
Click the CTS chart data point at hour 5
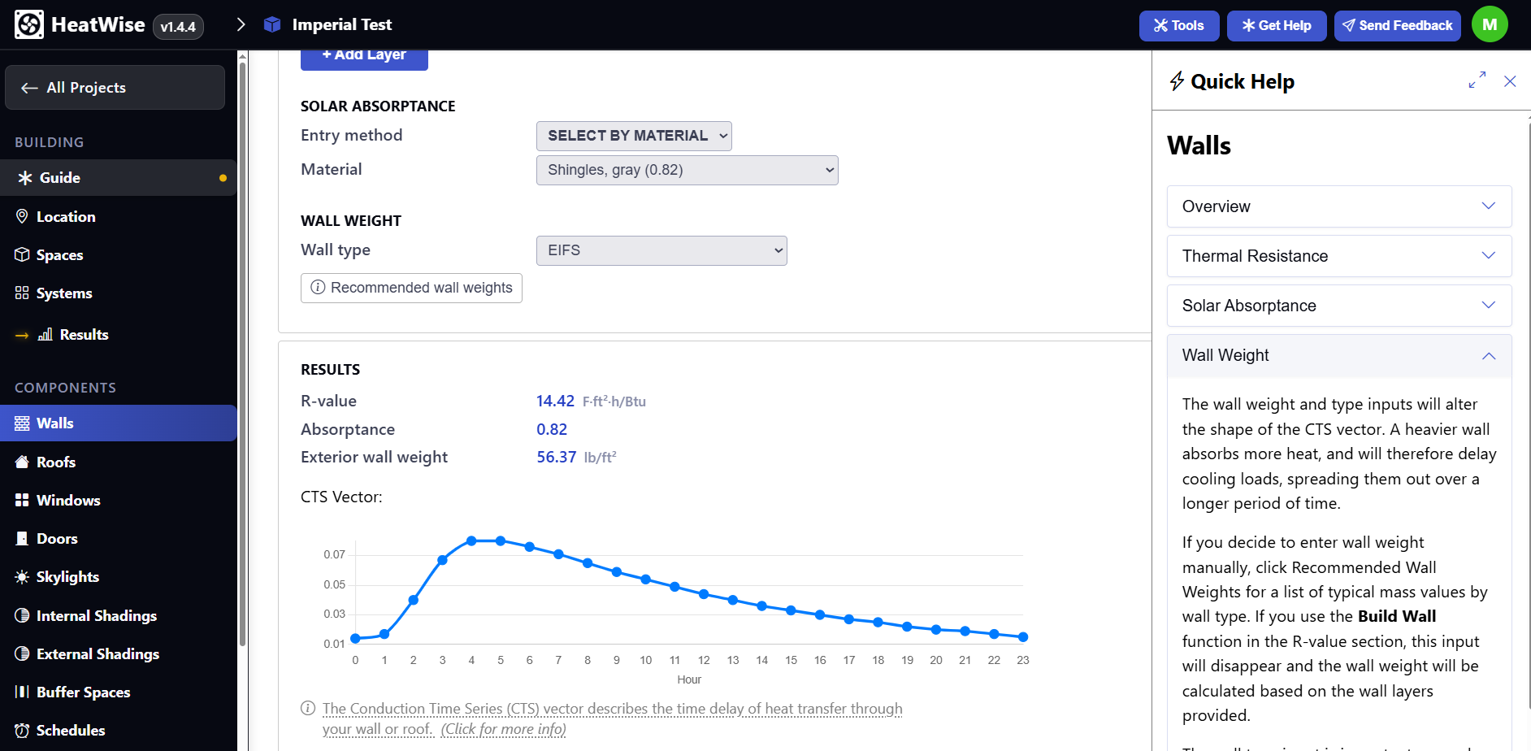click(501, 540)
